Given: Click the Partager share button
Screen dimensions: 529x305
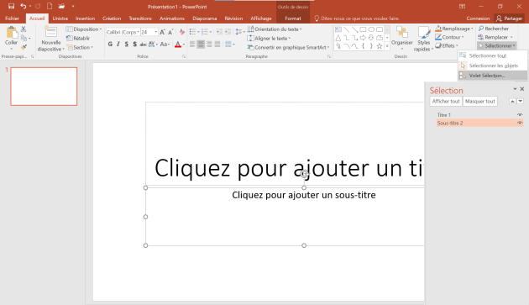Looking at the screenshot, I should click(x=509, y=18).
